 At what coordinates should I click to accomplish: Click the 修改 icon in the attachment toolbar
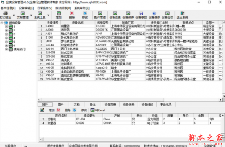tap(75, 110)
